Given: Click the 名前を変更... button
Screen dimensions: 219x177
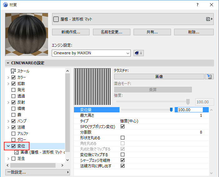Looking at the screenshot, I should tap(112, 32).
